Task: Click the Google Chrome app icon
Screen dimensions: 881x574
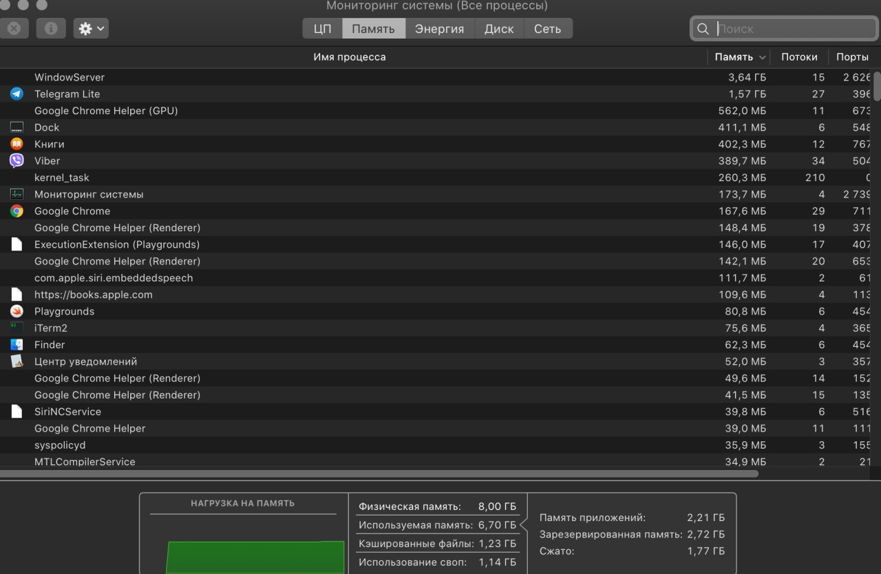Action: click(17, 211)
